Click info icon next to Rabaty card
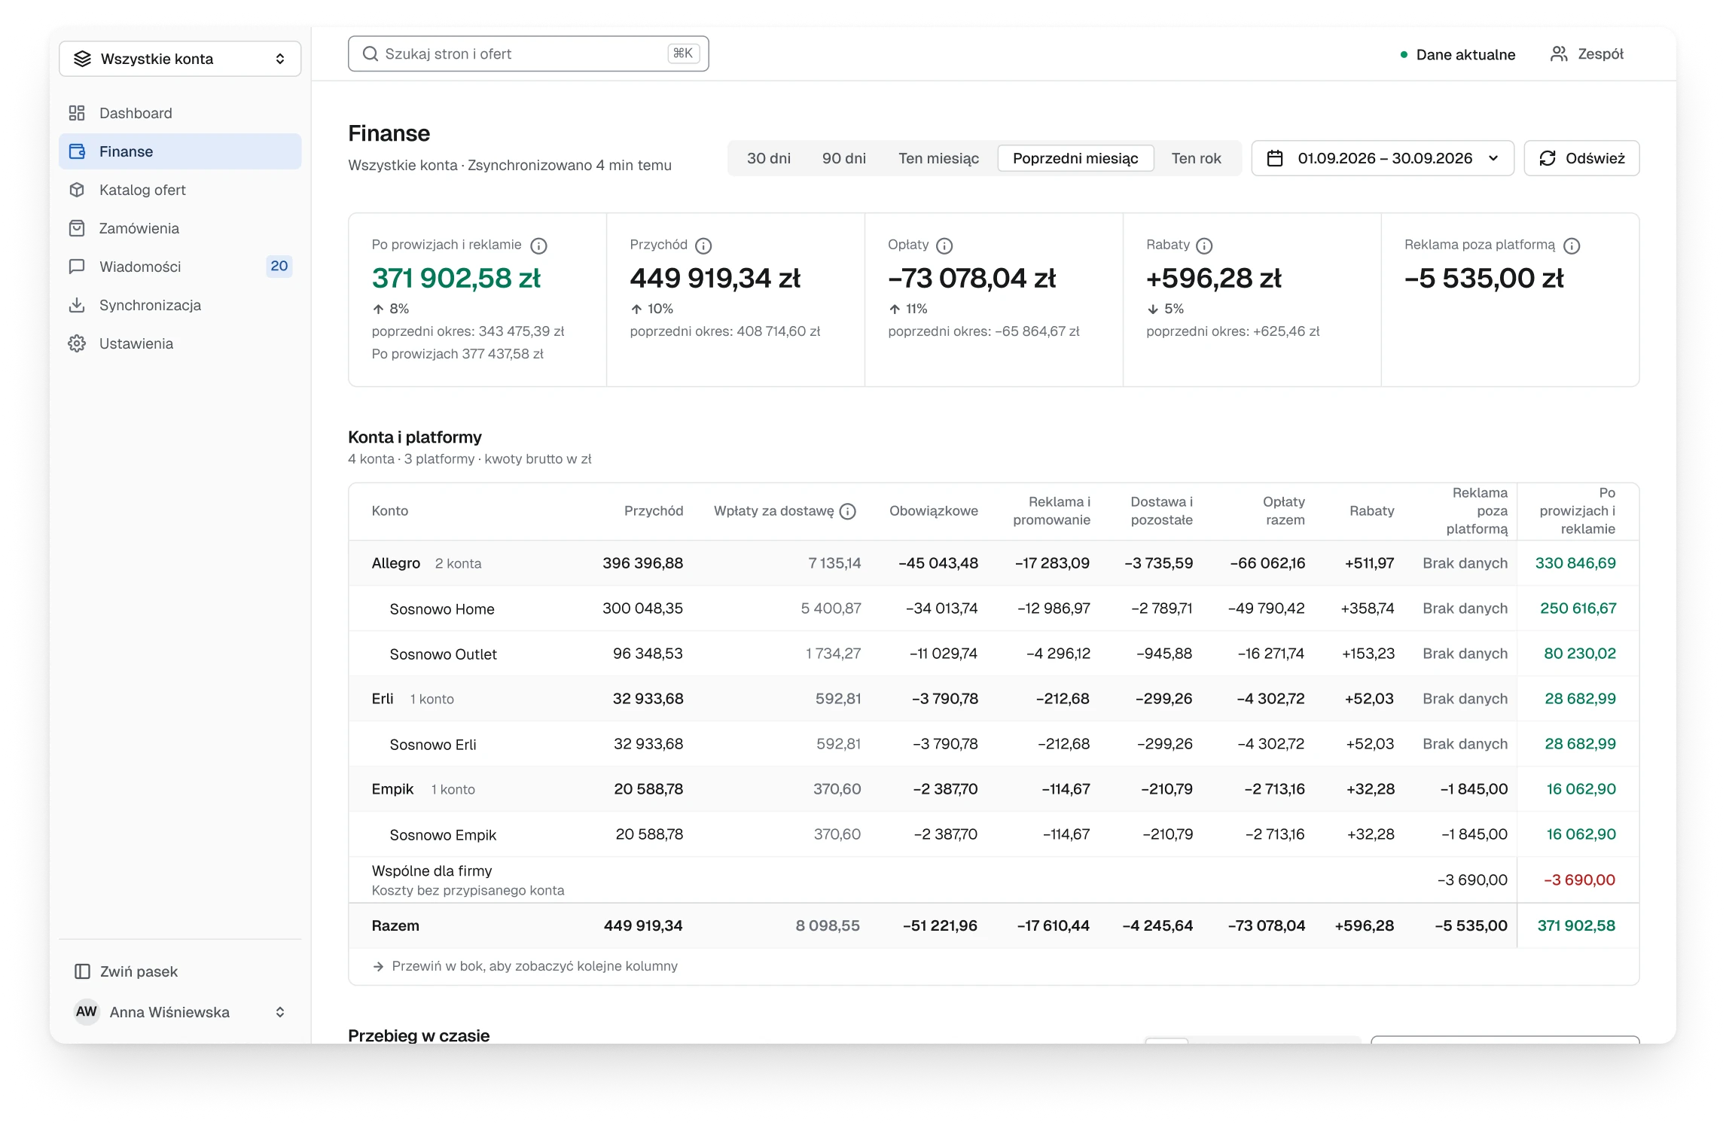This screenshot has height=1125, width=1726. coord(1204,245)
